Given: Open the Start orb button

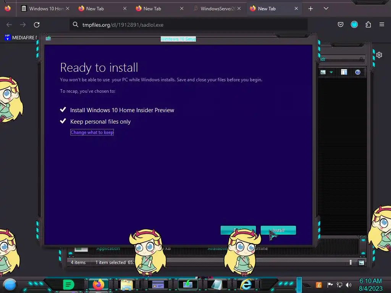Looking at the screenshot, I should [x=10, y=285].
